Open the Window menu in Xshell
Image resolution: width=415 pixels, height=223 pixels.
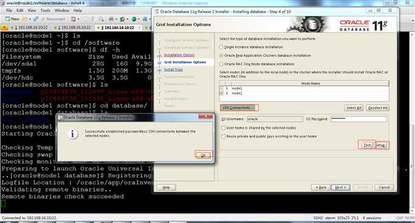tap(61, 10)
